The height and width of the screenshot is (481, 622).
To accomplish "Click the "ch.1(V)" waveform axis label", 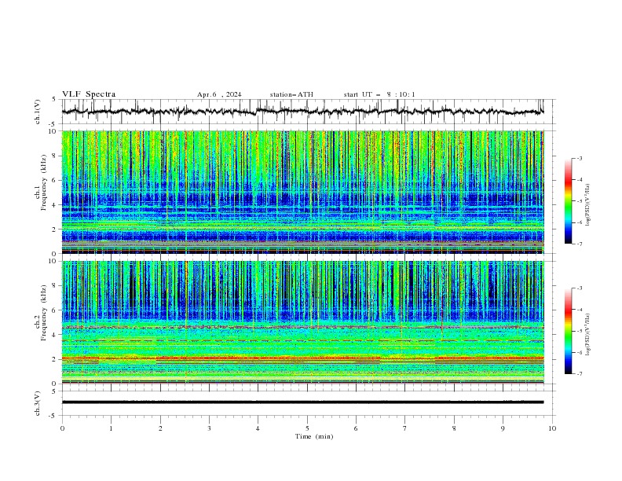I will coord(38,112).
